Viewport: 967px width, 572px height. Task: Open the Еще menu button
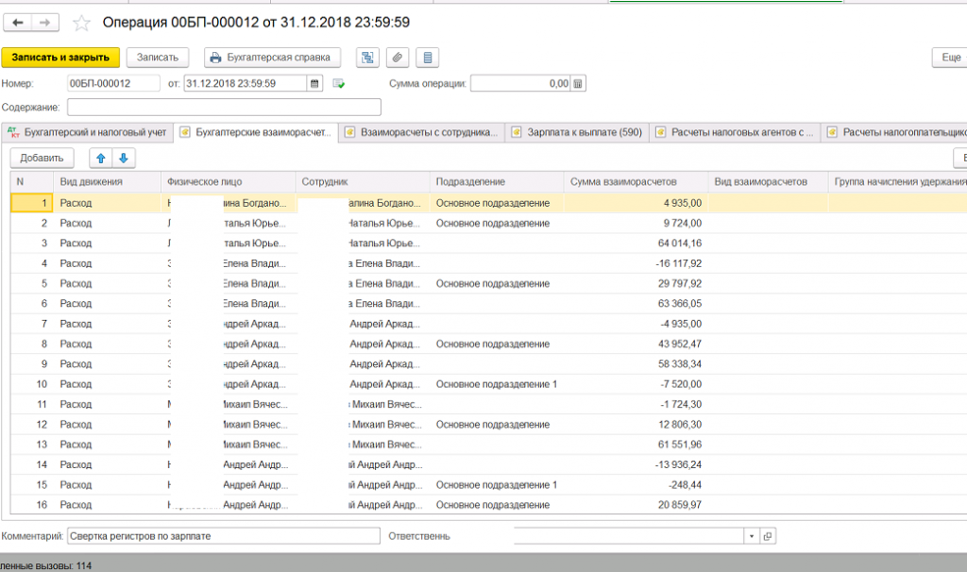pos(950,58)
